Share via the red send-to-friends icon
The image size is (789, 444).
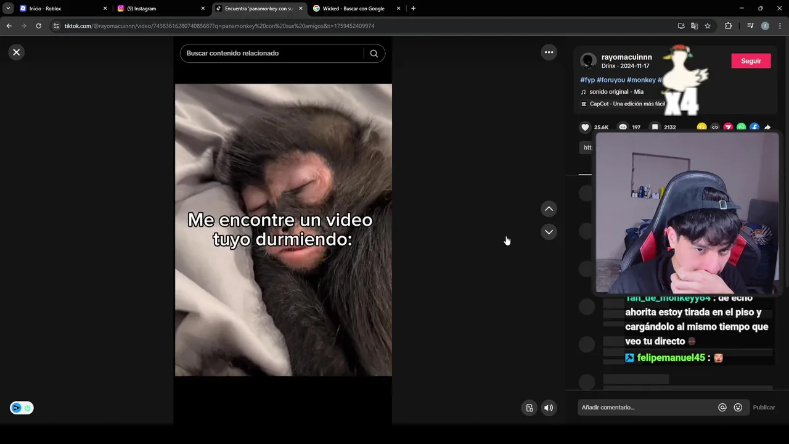728,127
